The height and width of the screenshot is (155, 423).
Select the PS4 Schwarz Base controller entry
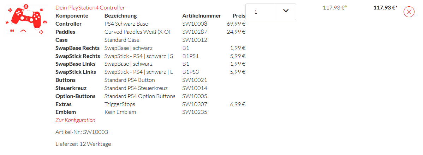[x=126, y=24]
